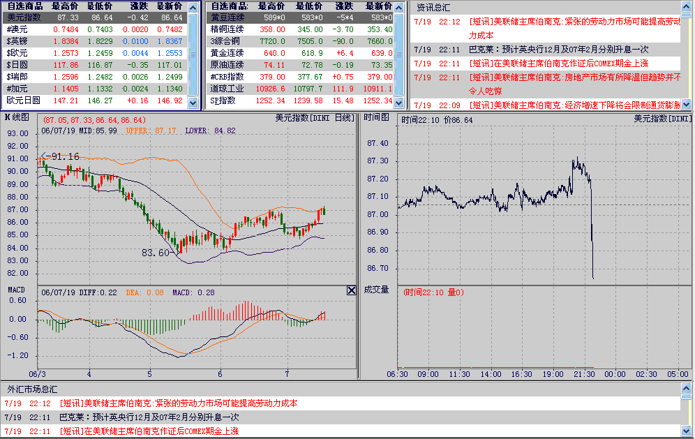Select the 精铜连续 row

point(300,29)
